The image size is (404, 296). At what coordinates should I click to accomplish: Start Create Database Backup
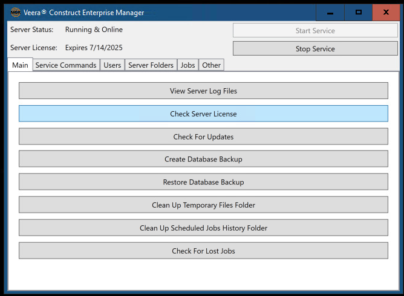click(x=203, y=159)
